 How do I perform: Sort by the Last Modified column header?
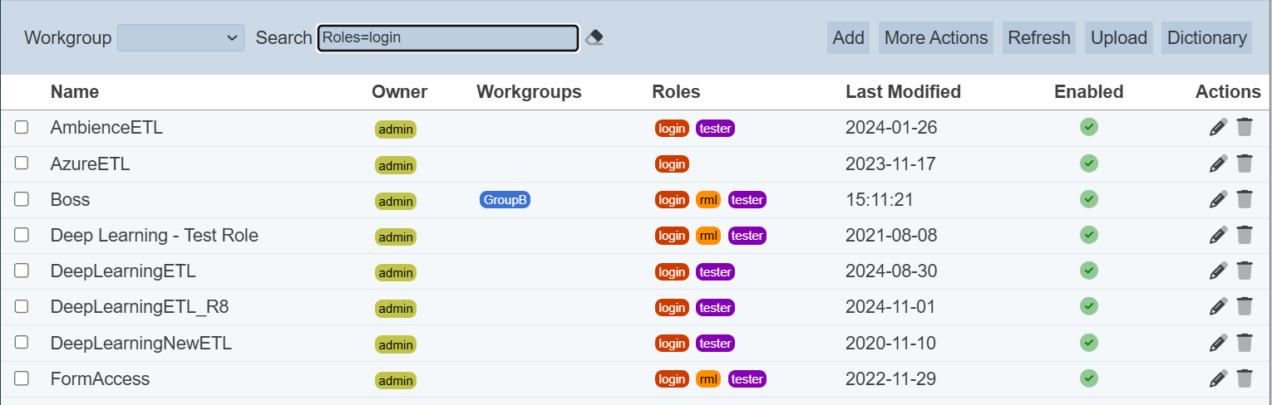[x=903, y=91]
